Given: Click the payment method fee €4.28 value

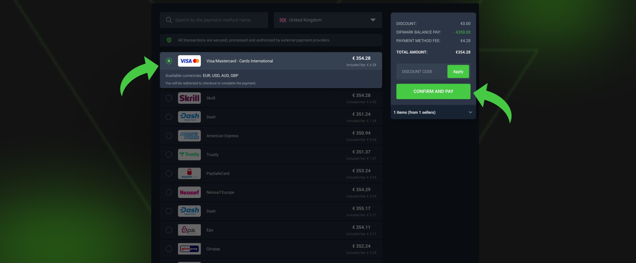Looking at the screenshot, I should coord(465,41).
